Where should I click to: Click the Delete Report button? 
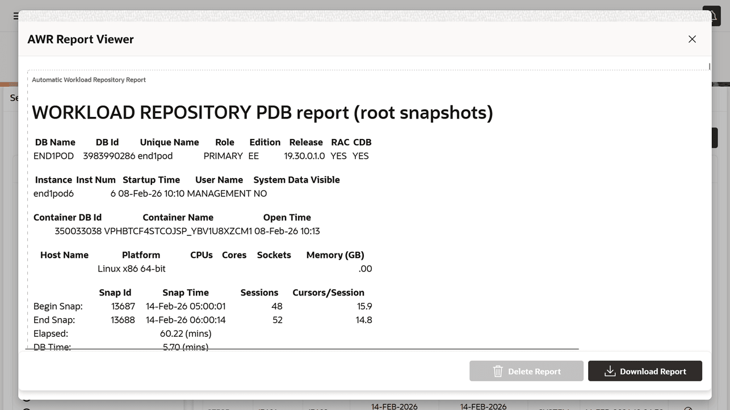click(526, 371)
